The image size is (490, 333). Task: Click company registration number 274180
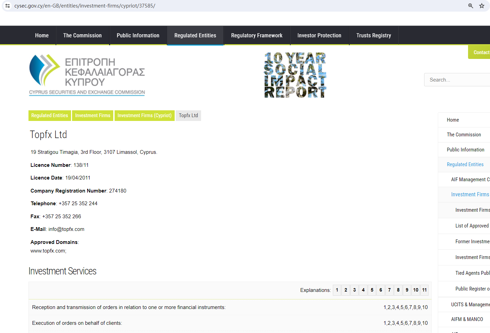click(118, 191)
